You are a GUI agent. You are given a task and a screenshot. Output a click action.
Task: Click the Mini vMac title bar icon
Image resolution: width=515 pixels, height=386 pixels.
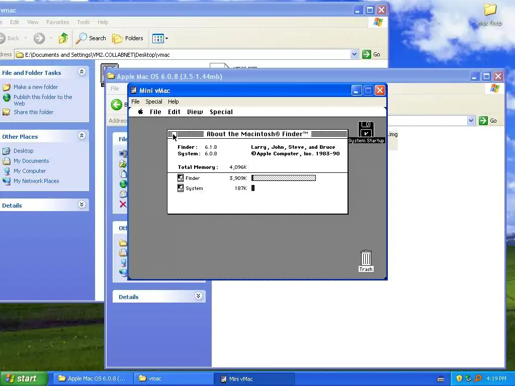click(x=134, y=90)
